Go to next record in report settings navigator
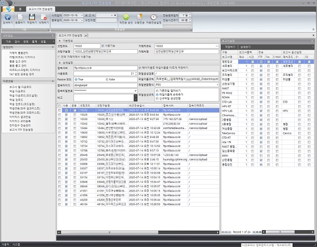 click(x=254, y=232)
